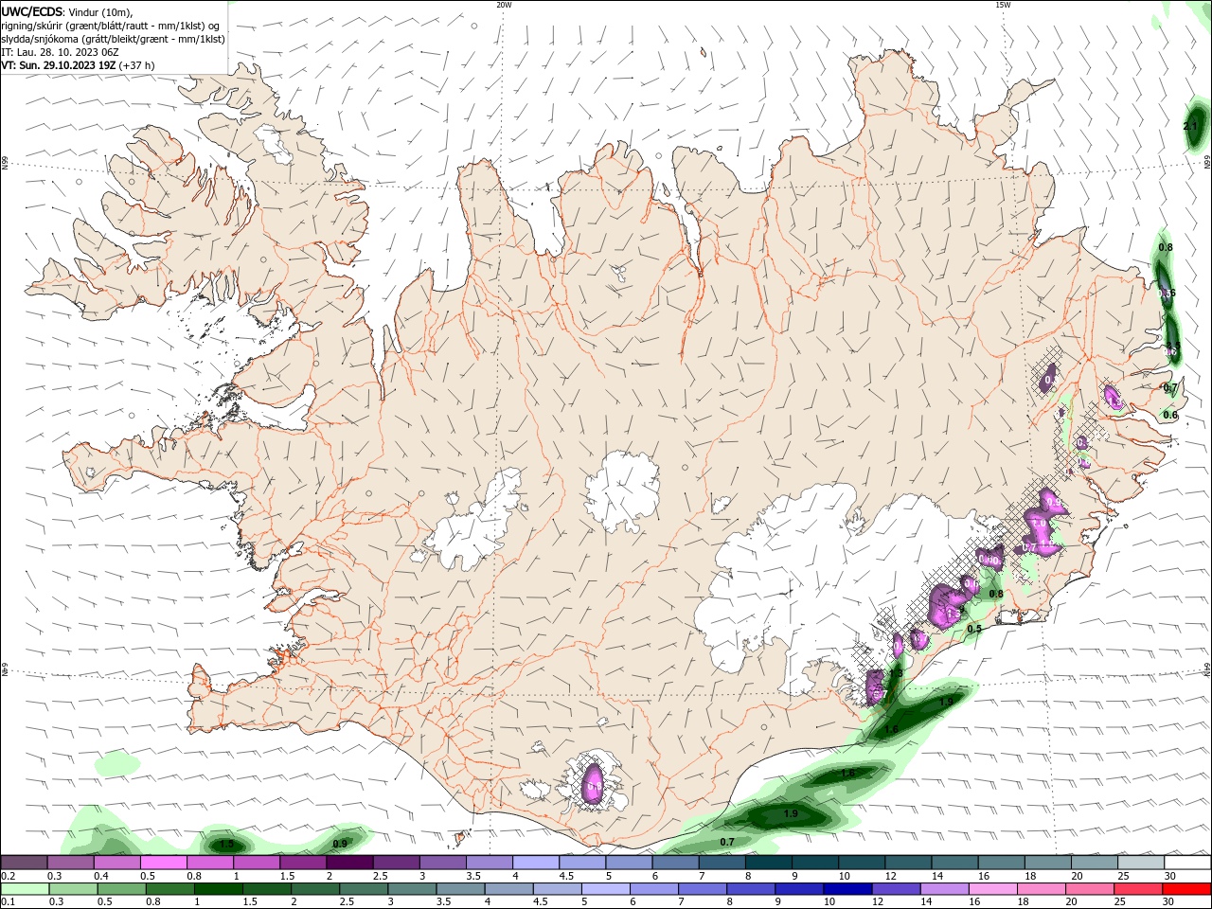Pick pale green rain swatch between 0.1 and 0.3
1212x909 pixels.
(x=24, y=889)
